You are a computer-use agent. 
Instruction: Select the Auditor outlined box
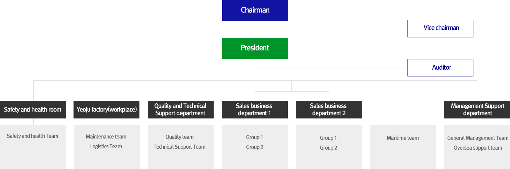point(440,68)
